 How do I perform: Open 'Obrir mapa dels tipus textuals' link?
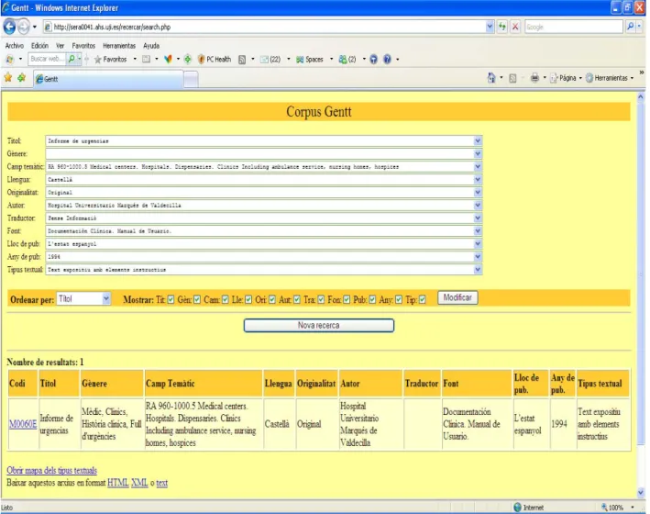click(x=52, y=471)
